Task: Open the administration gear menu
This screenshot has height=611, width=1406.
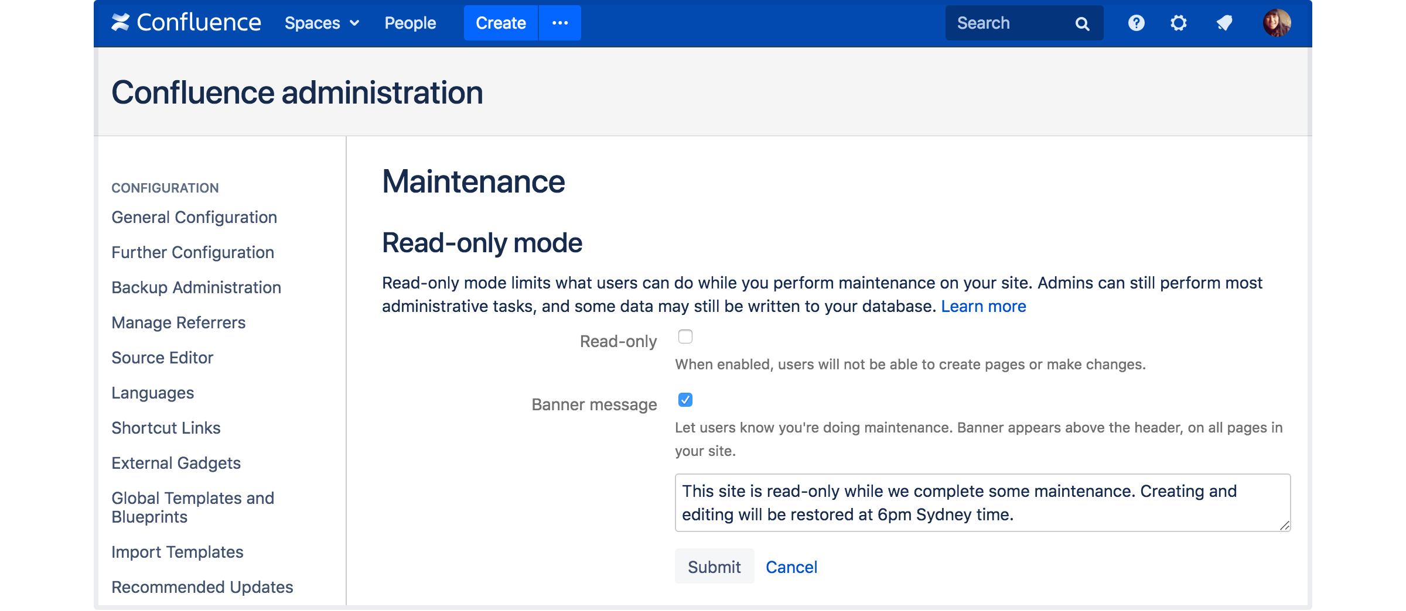Action: pyautogui.click(x=1178, y=23)
